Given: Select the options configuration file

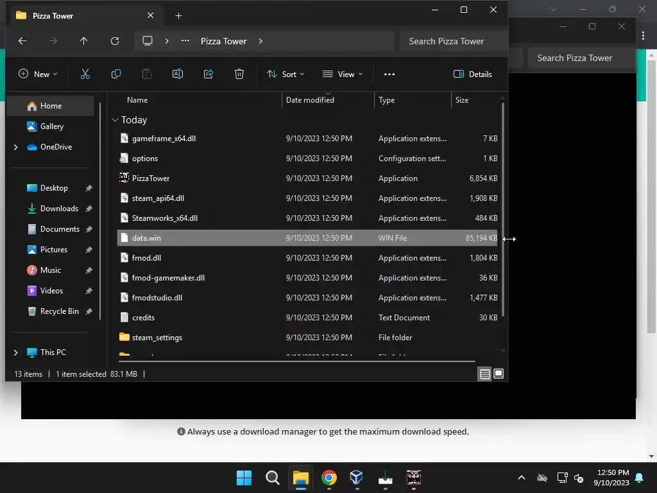Looking at the screenshot, I should [307, 159].
